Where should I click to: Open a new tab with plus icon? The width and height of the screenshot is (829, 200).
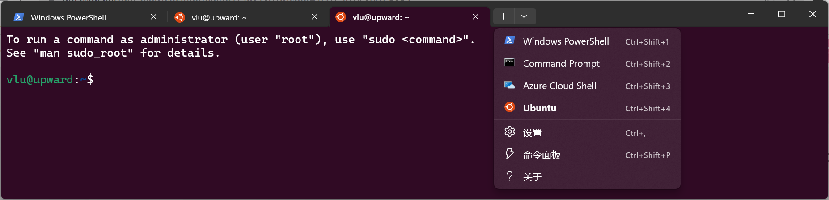pyautogui.click(x=503, y=16)
